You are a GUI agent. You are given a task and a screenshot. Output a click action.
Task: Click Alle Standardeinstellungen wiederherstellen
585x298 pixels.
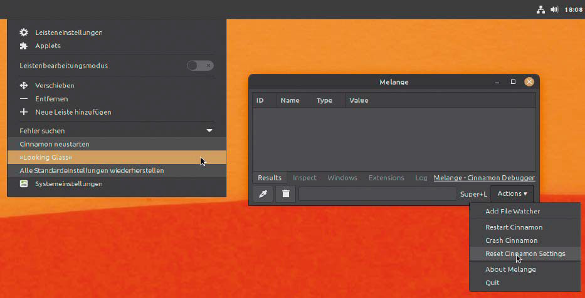[117, 171]
